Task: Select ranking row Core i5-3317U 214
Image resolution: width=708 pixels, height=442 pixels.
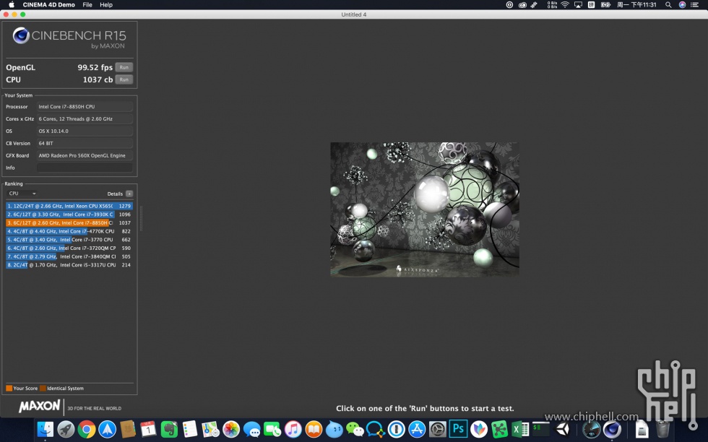Action: 69,265
